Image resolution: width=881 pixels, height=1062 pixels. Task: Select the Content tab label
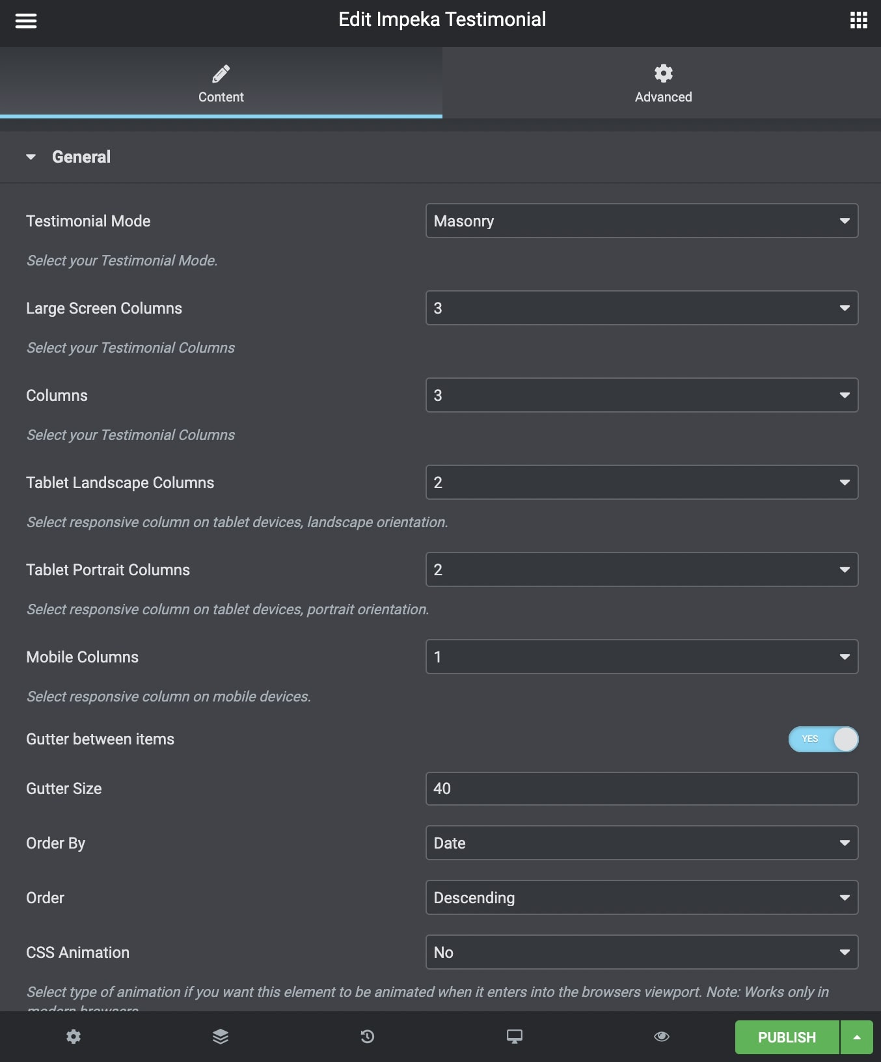coord(221,97)
